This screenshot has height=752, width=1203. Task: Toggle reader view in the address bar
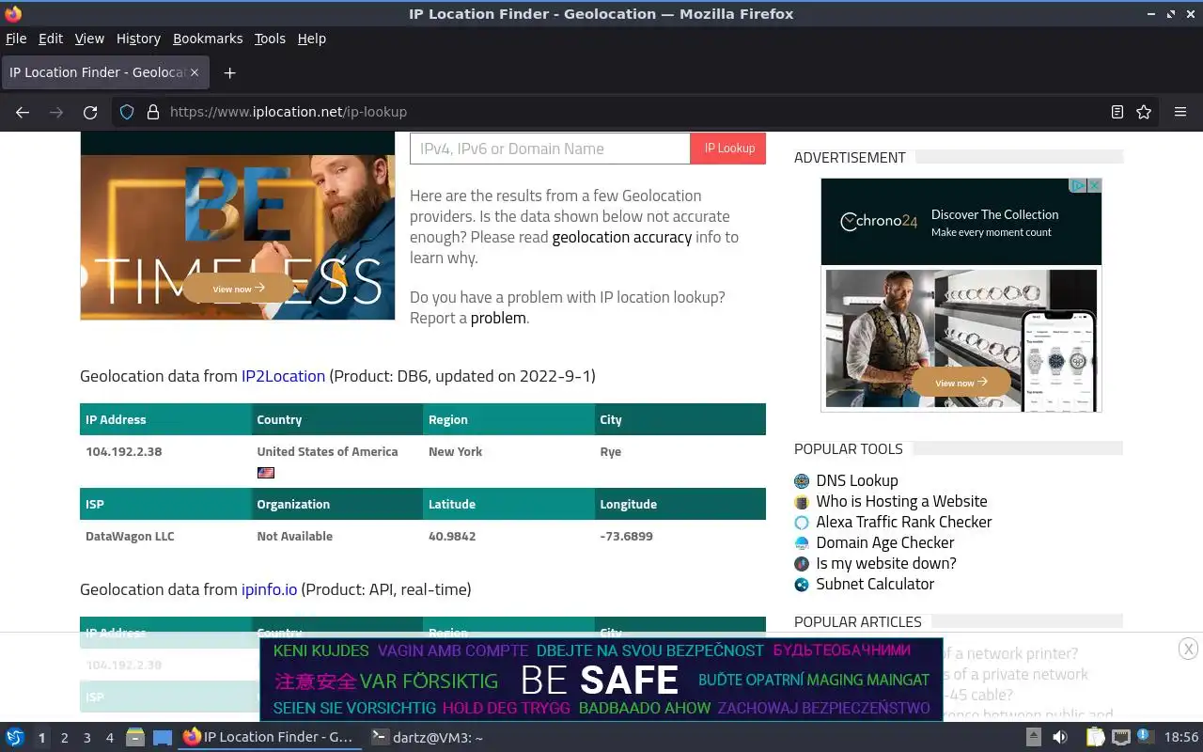click(1117, 112)
